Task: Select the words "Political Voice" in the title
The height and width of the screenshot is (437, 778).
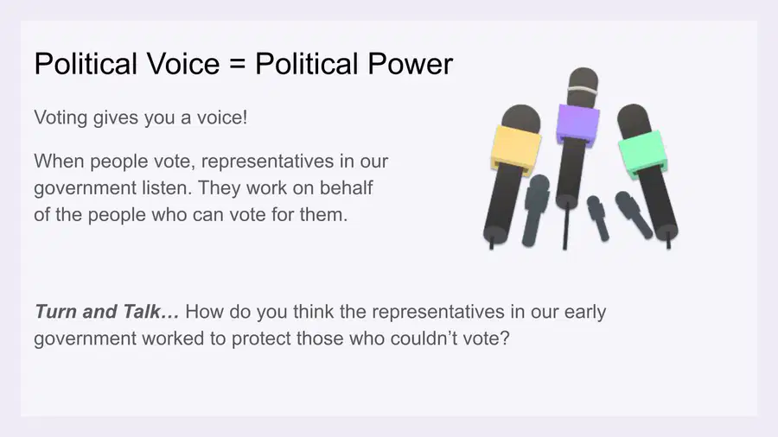Action: pos(126,64)
